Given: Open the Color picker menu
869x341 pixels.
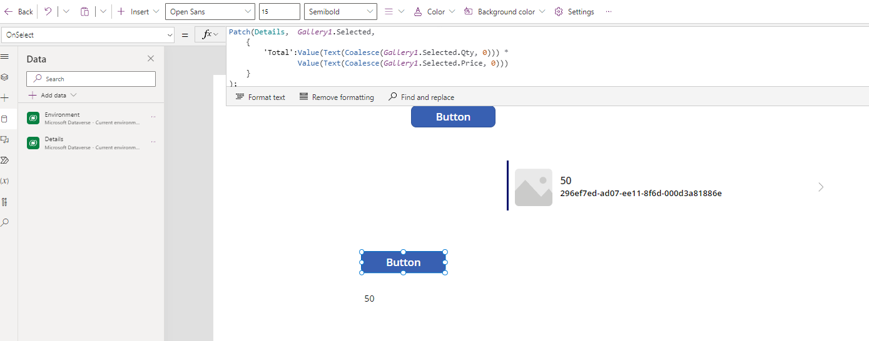Looking at the screenshot, I should 434,11.
